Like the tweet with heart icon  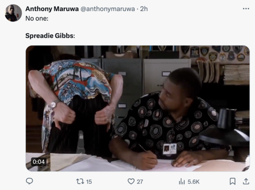[x=131, y=181]
